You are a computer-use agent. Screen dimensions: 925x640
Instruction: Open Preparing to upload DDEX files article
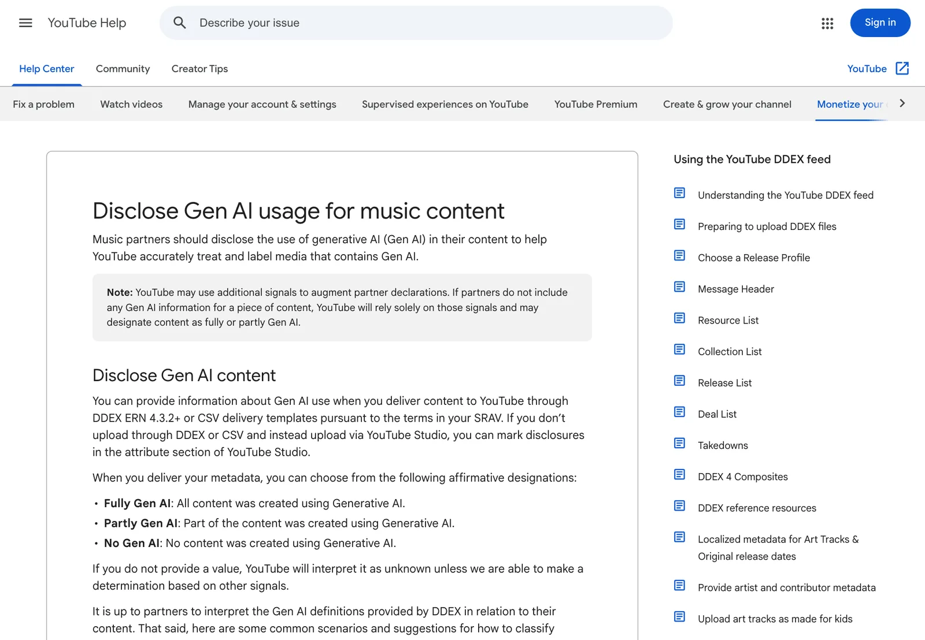pyautogui.click(x=767, y=226)
